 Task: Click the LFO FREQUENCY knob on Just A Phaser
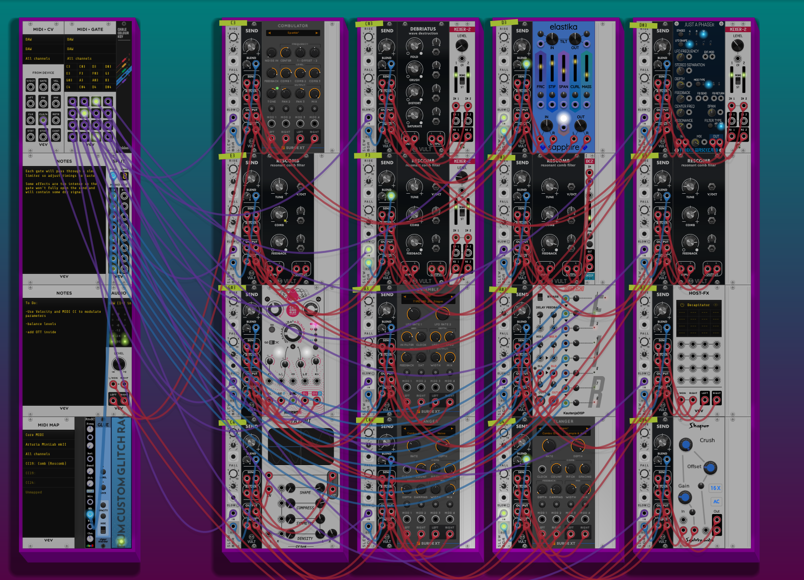coord(680,57)
